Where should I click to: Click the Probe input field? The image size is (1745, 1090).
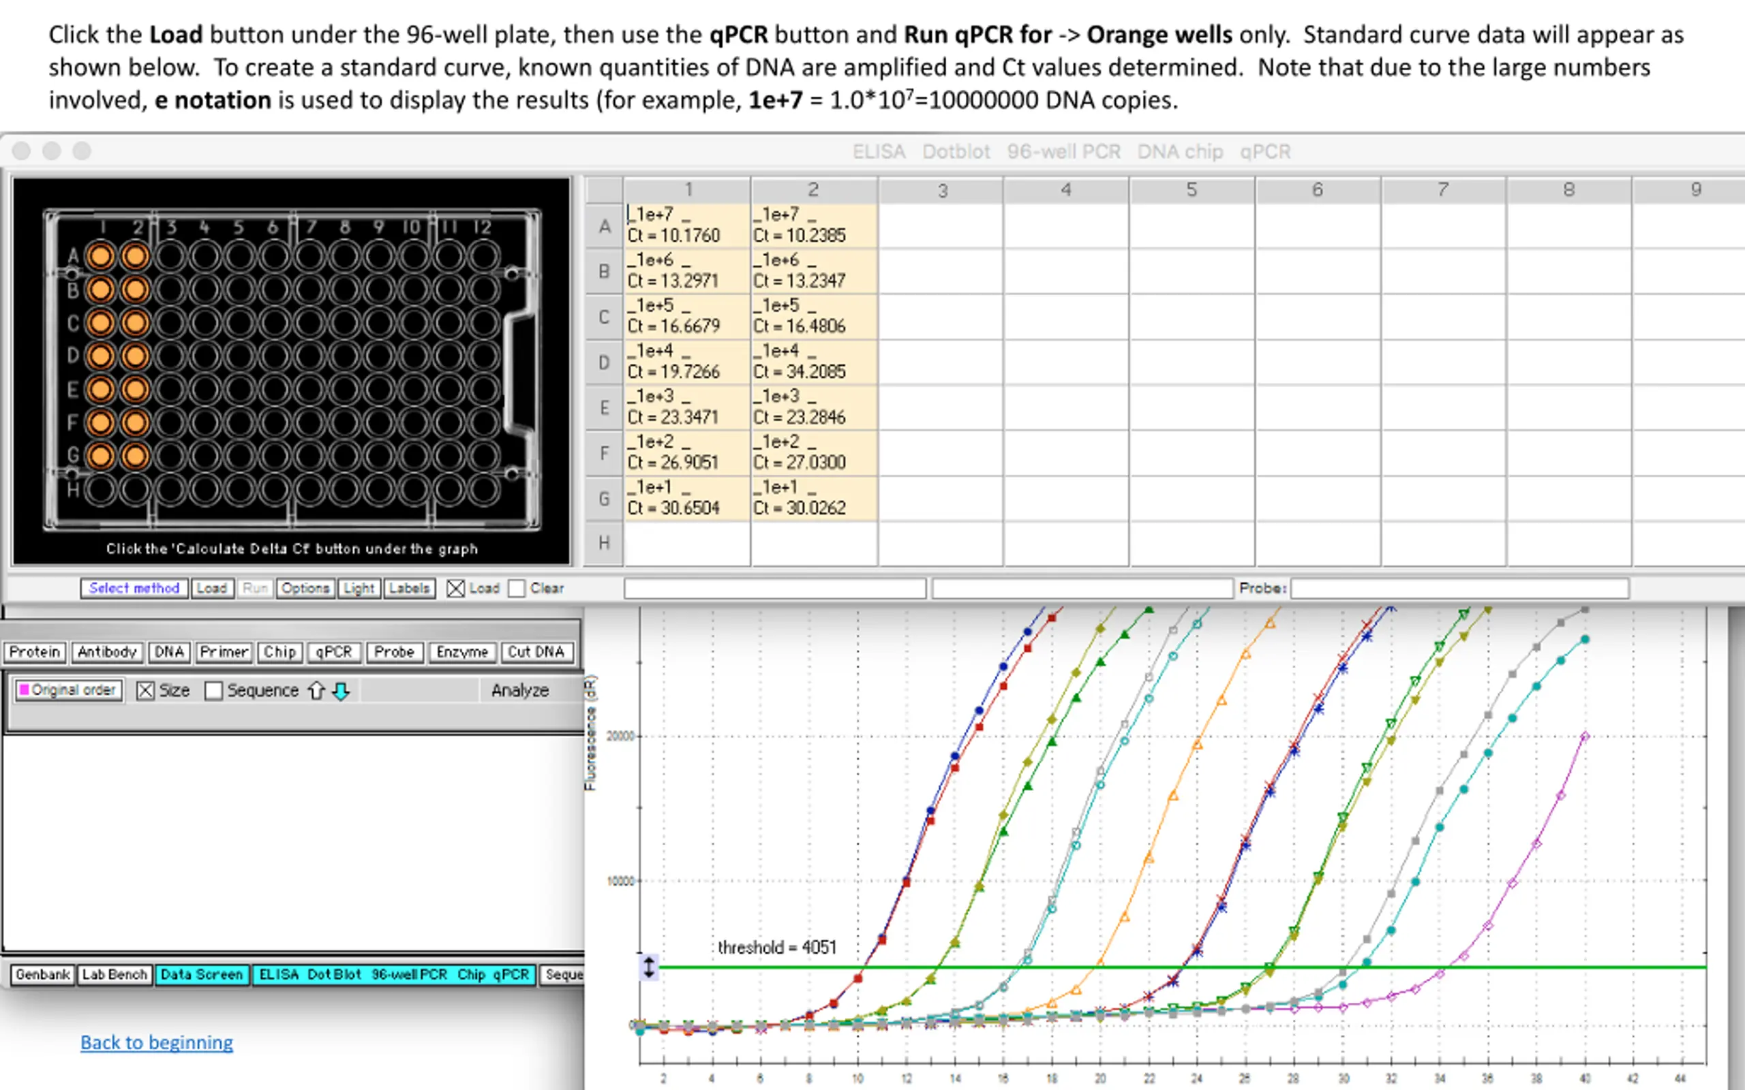coord(1459,588)
